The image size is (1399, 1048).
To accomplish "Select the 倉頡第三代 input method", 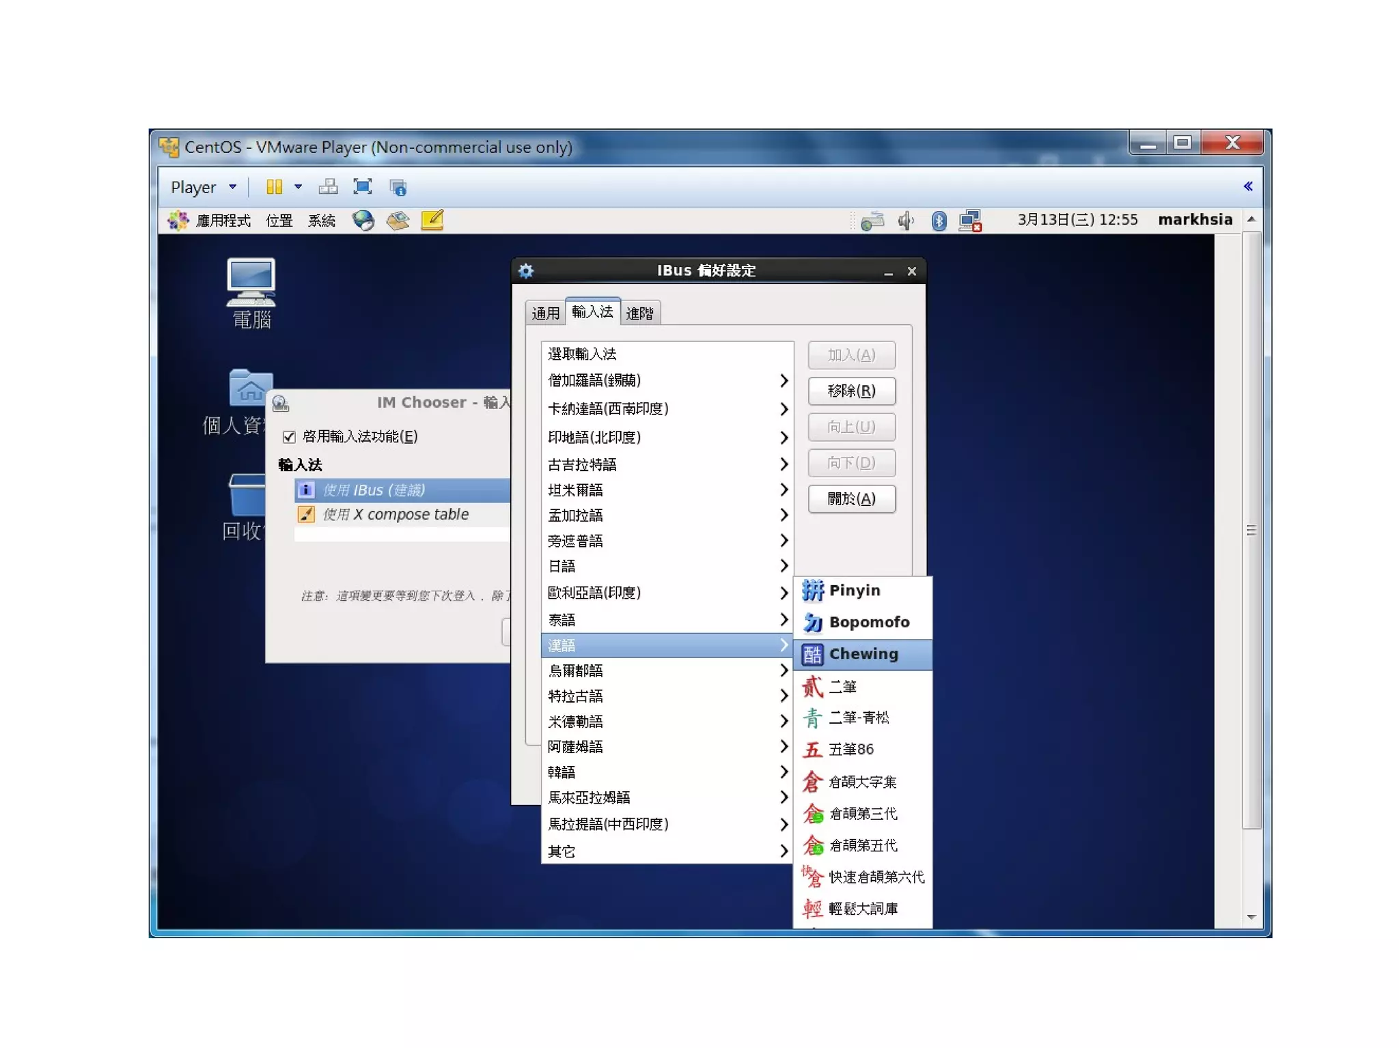I will [863, 814].
